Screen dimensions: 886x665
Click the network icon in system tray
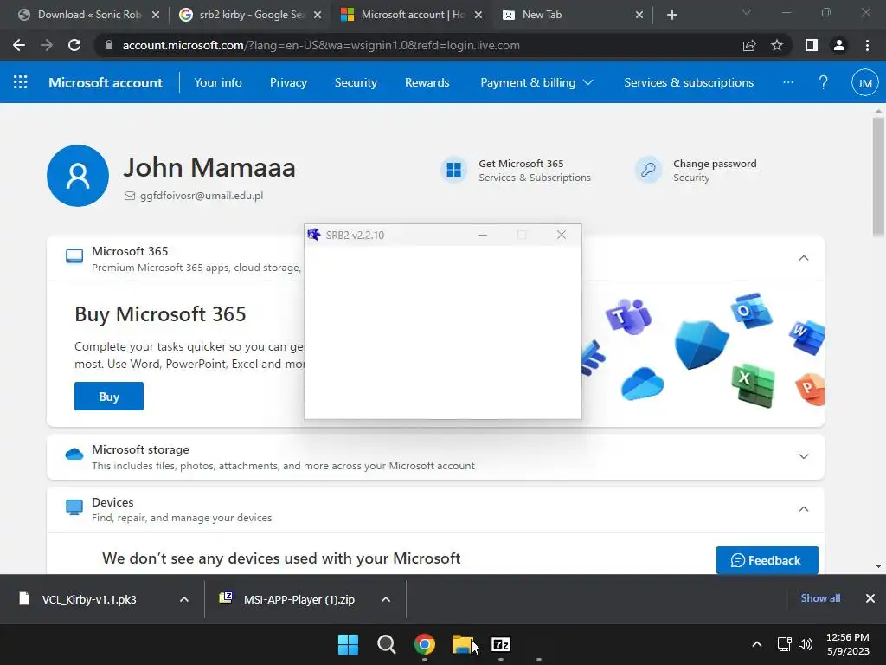pos(784,644)
